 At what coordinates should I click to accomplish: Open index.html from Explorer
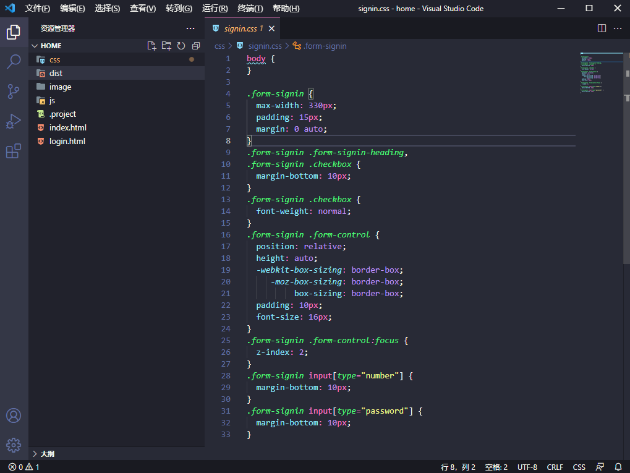click(116, 127)
